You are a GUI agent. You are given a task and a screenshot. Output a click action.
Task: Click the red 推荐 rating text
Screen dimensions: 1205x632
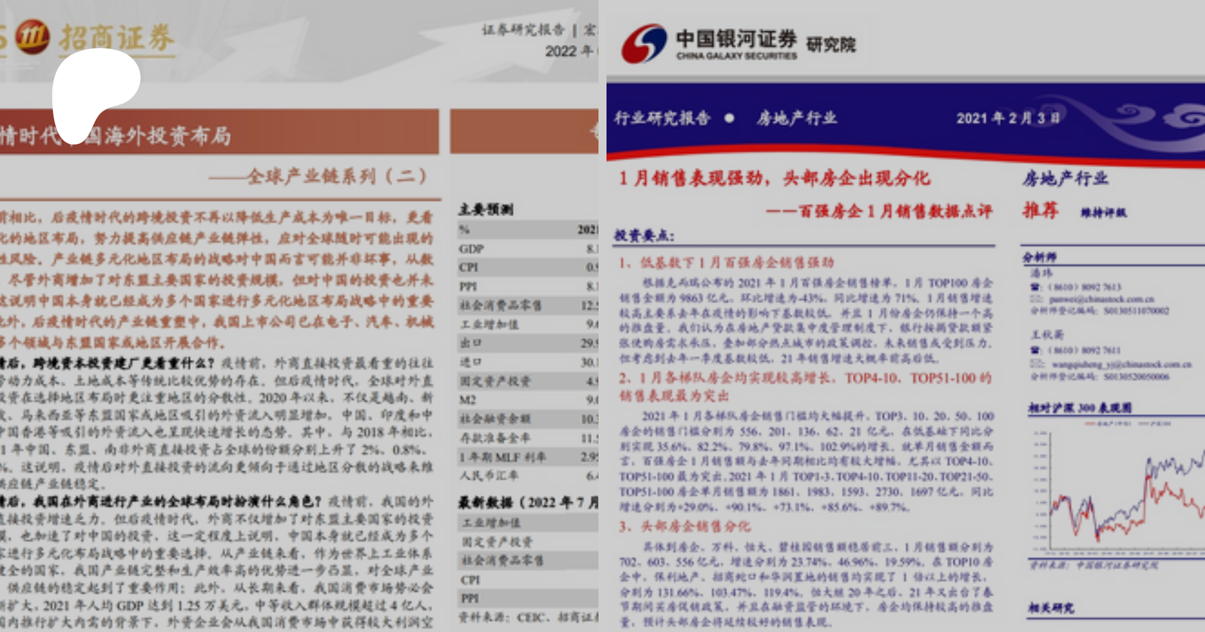pyautogui.click(x=1040, y=210)
